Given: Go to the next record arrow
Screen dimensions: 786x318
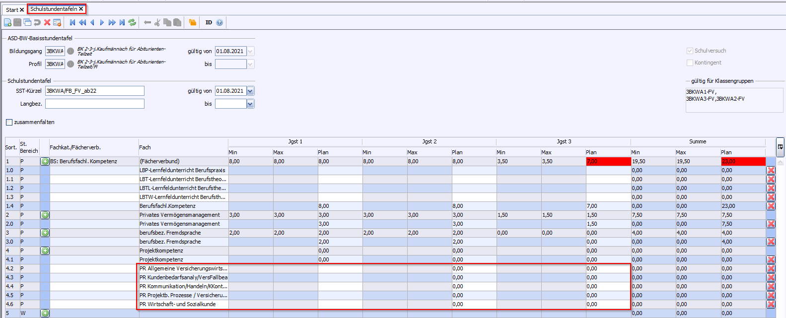Looking at the screenshot, I should click(x=102, y=22).
